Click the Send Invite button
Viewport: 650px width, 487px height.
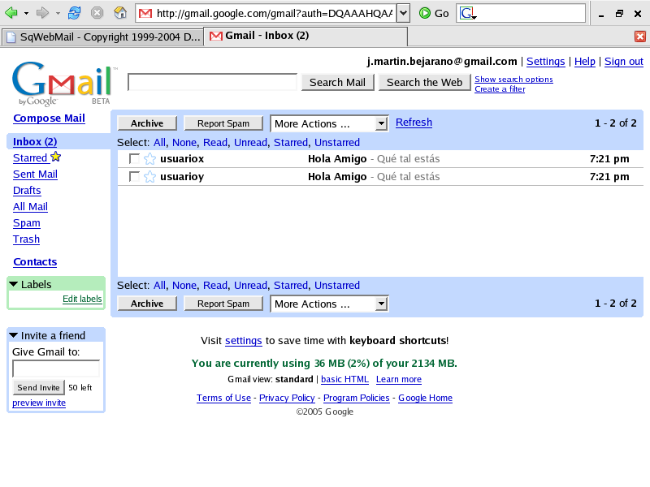pos(38,388)
